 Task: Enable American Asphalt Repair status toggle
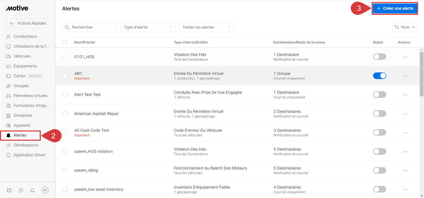coord(379,114)
